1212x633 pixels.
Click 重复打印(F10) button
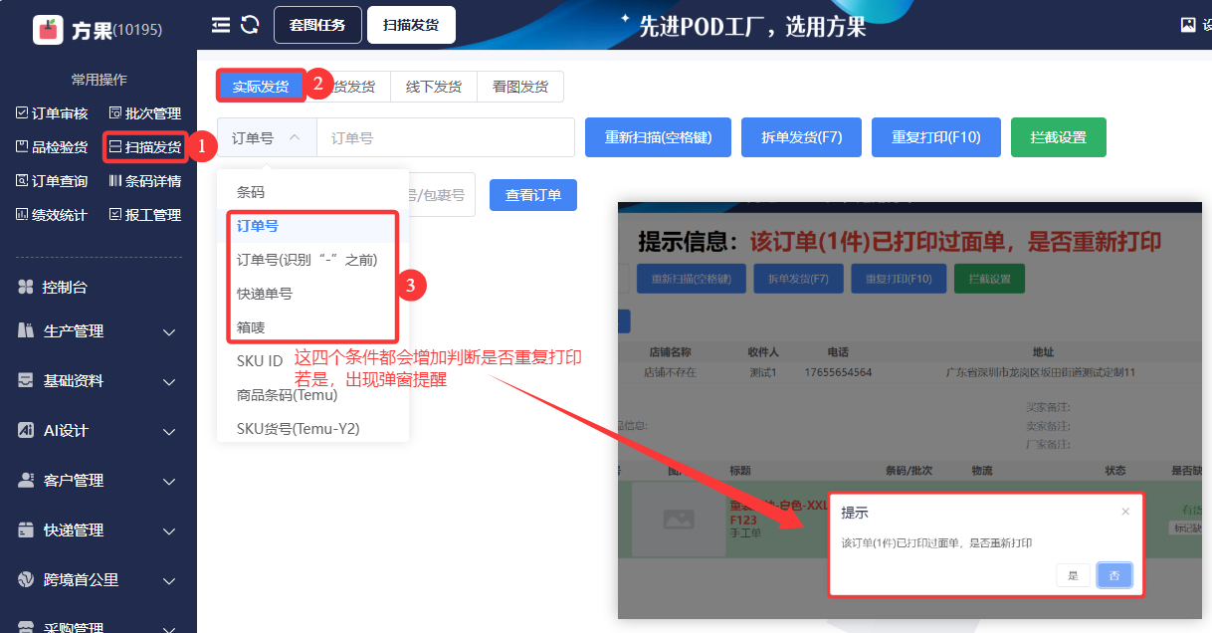point(936,137)
